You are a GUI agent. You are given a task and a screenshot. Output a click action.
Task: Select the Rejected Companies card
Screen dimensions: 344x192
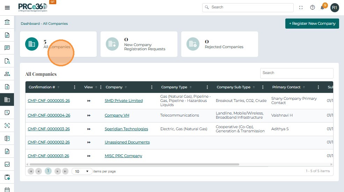click(x=219, y=44)
